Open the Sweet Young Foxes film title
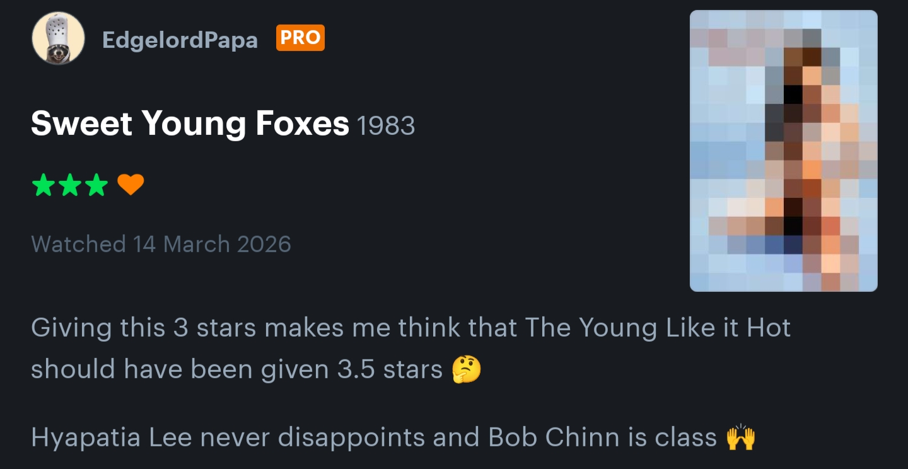 [x=190, y=123]
